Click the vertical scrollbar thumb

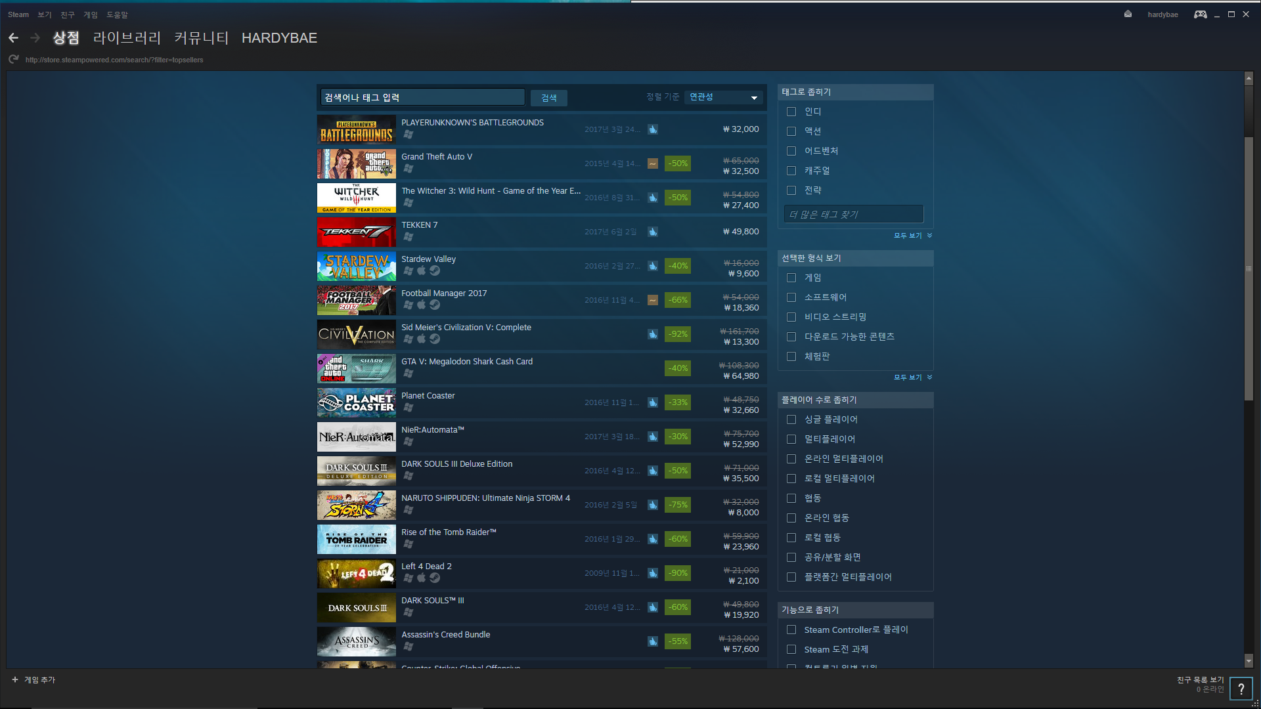[x=1249, y=269]
